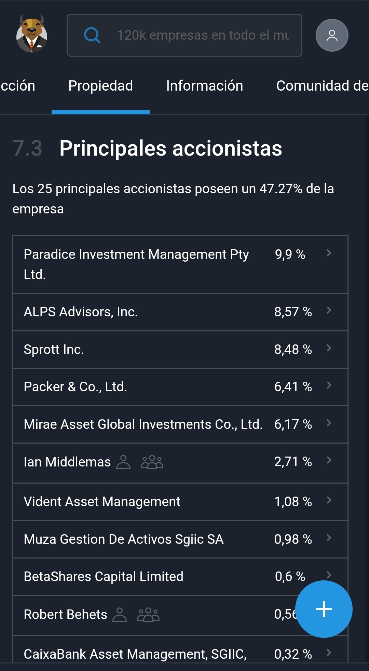Select Muza Gestion De Activos row
This screenshot has height=671, width=369.
point(124,539)
